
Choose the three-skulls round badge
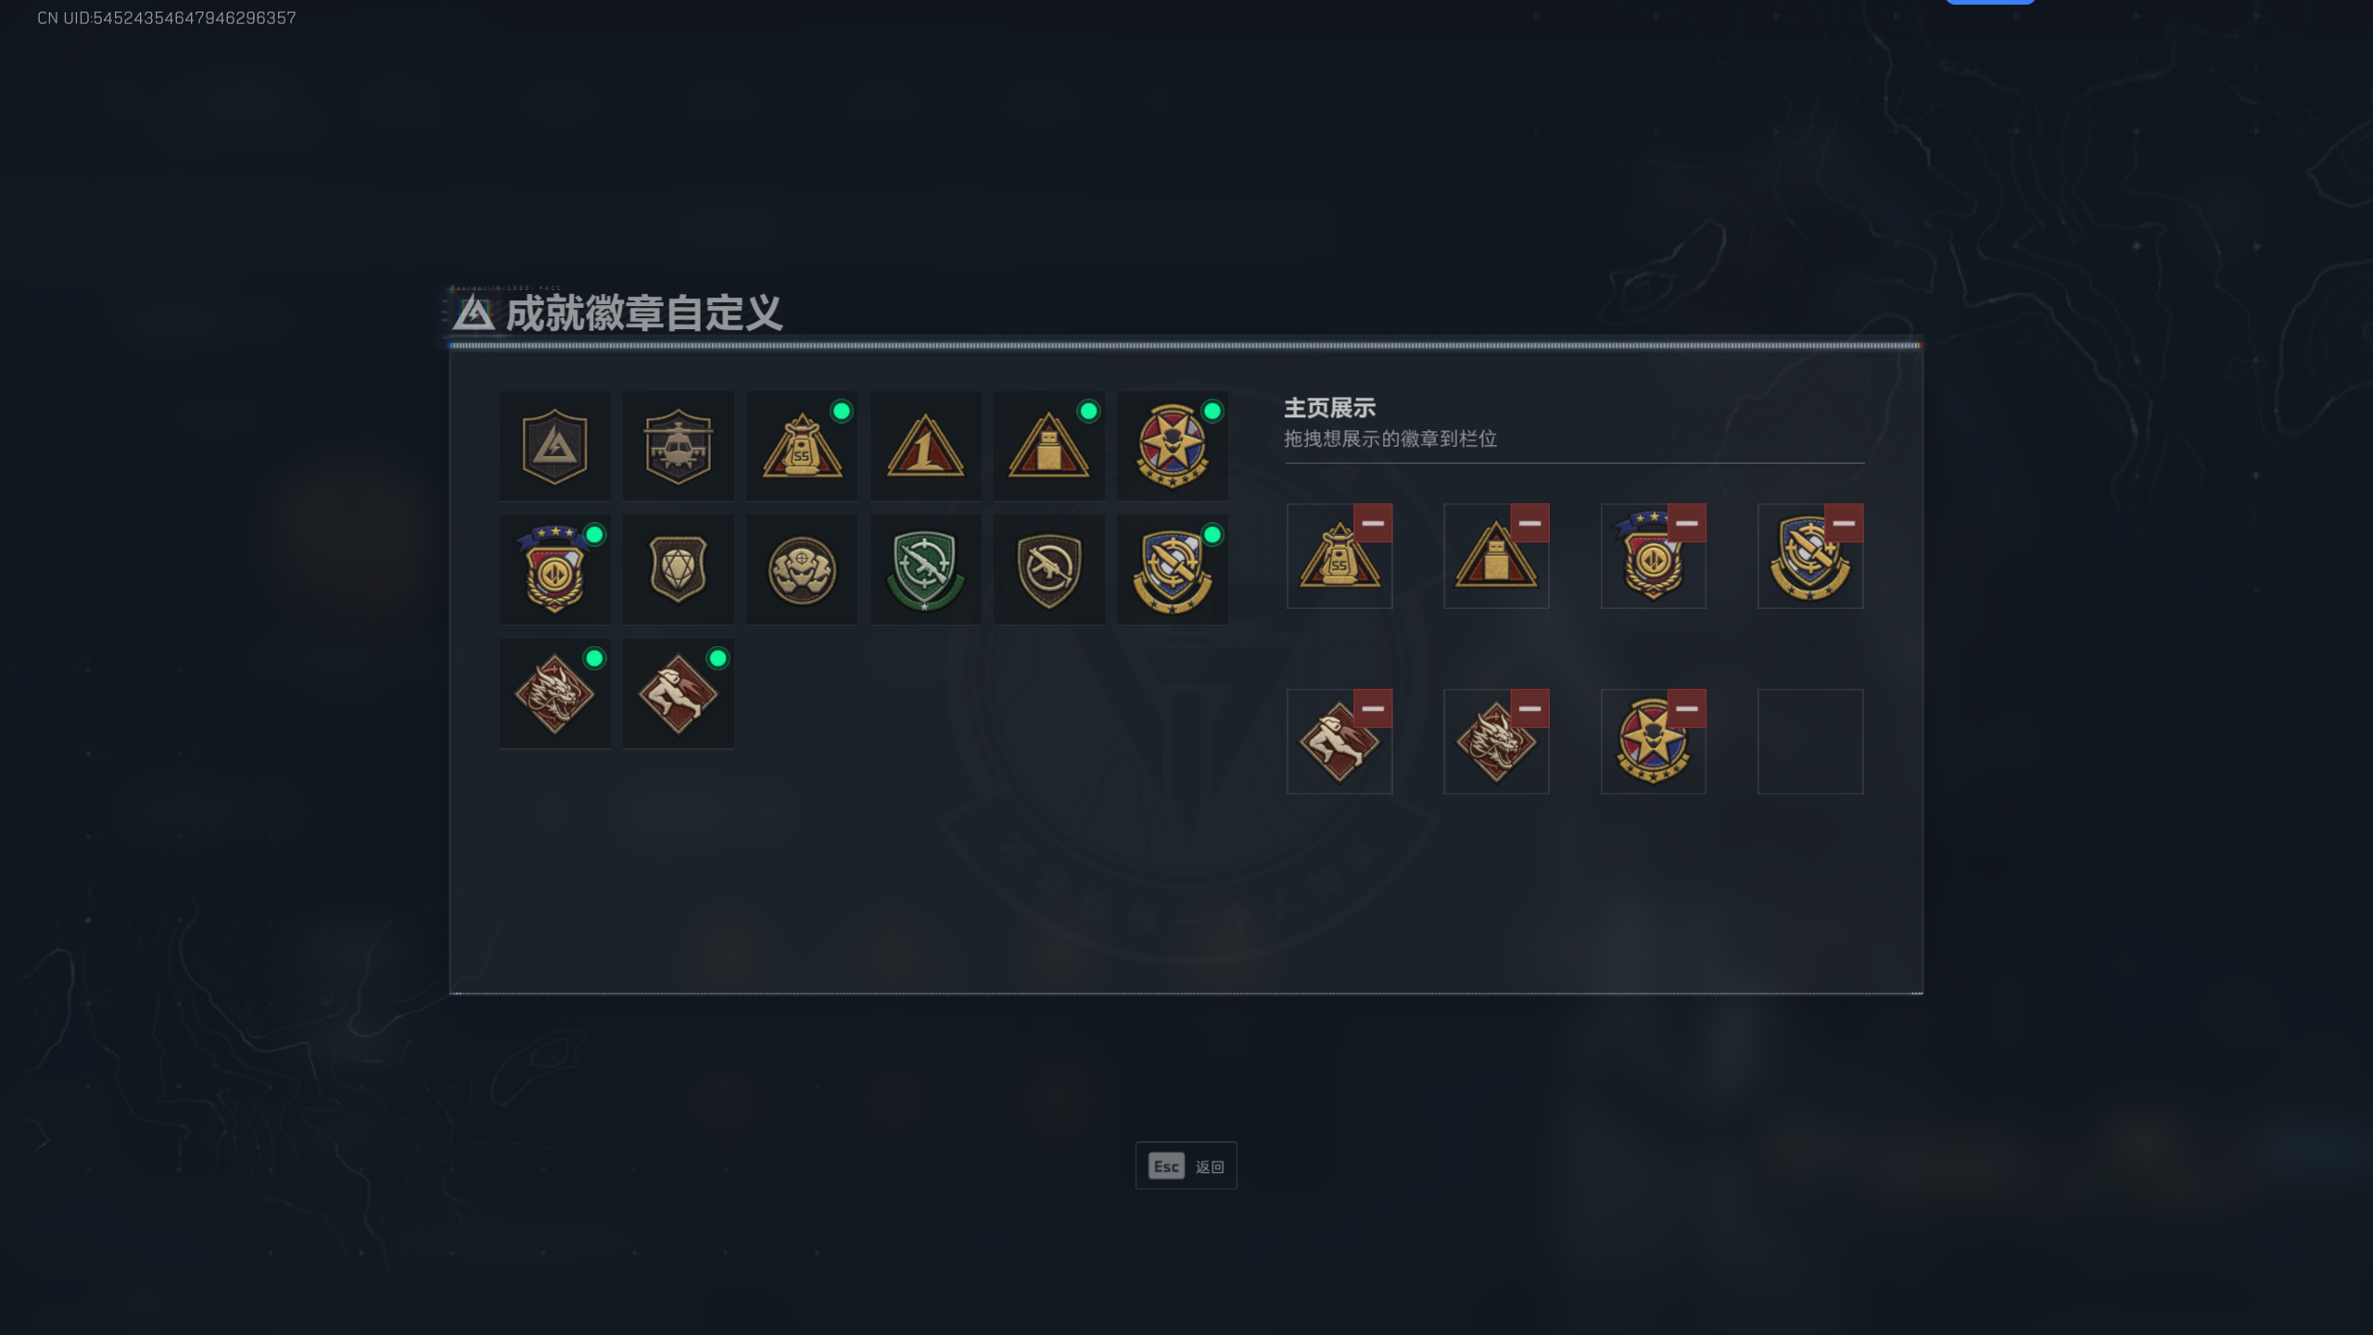(802, 570)
